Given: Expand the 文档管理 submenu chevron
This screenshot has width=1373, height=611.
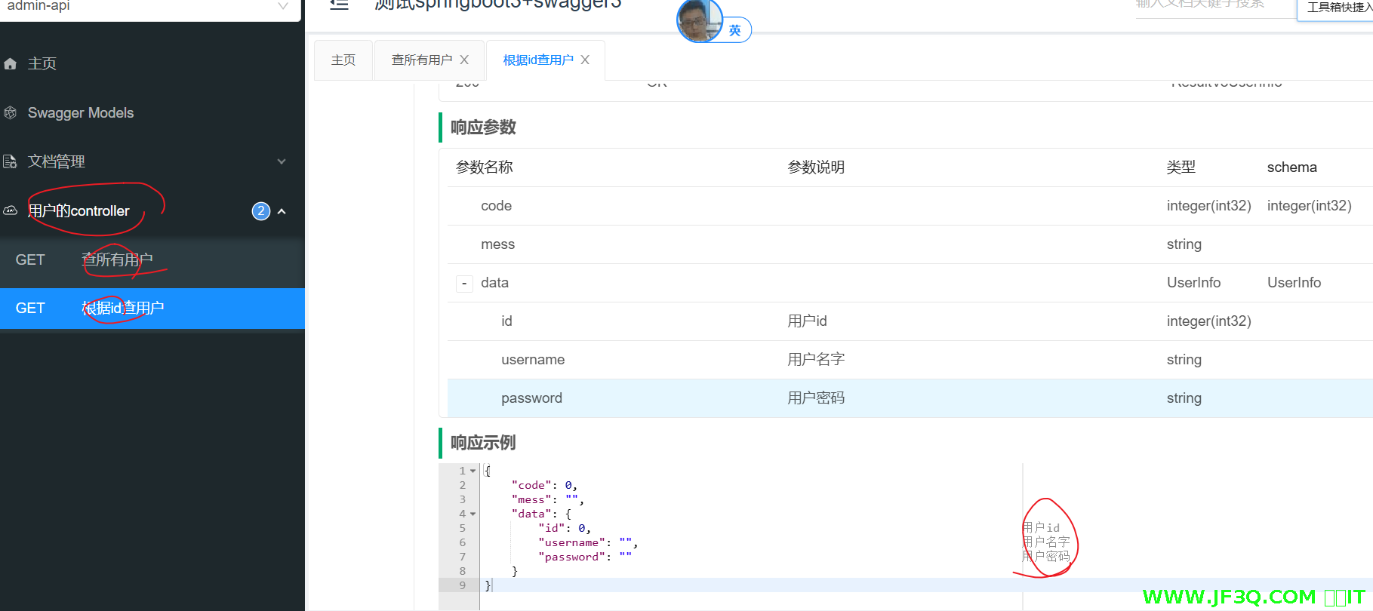Looking at the screenshot, I should tap(282, 161).
